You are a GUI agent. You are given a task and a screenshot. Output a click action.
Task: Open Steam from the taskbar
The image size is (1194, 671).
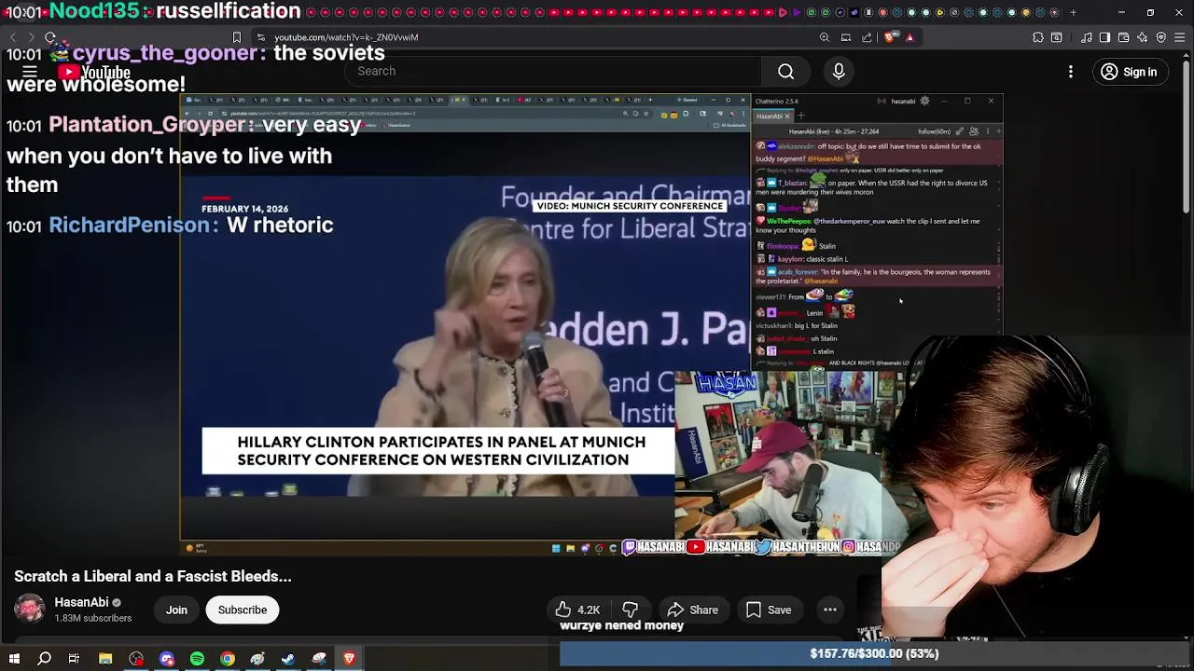[288, 659]
